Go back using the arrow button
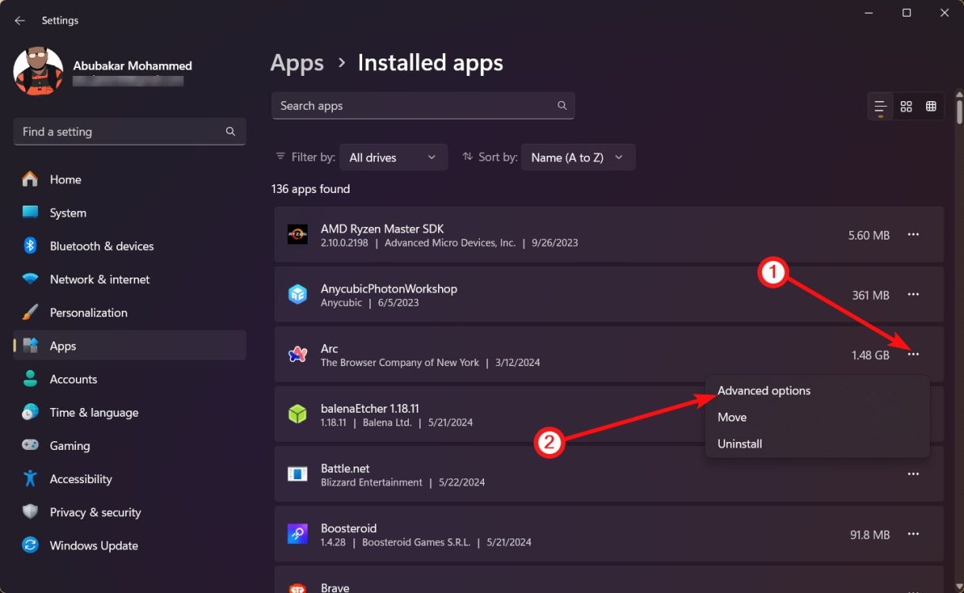 coord(19,20)
